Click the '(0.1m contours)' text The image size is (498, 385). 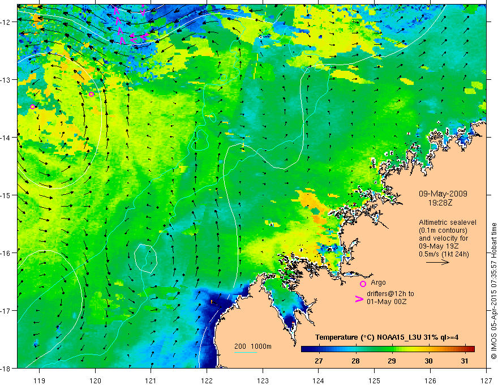pos(443,230)
